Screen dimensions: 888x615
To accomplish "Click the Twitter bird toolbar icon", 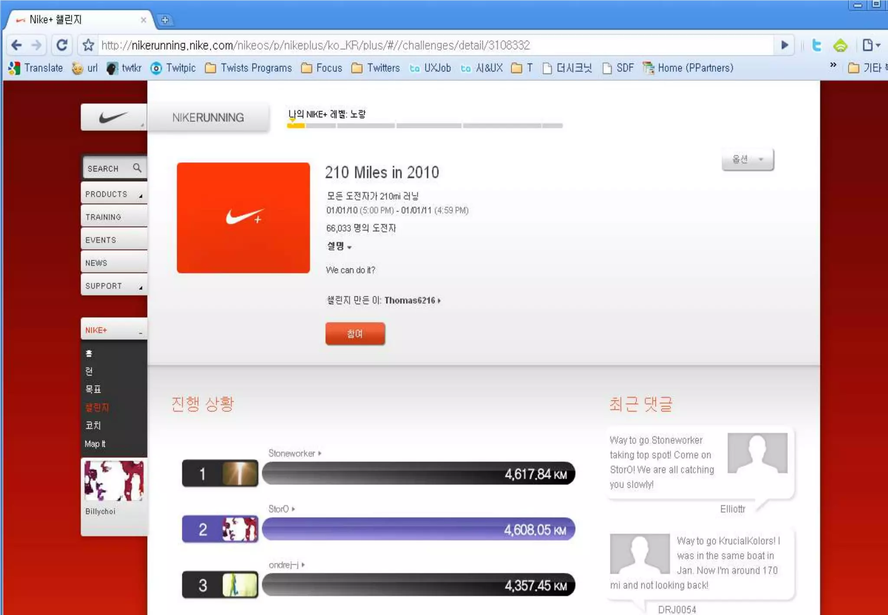I will [x=816, y=45].
